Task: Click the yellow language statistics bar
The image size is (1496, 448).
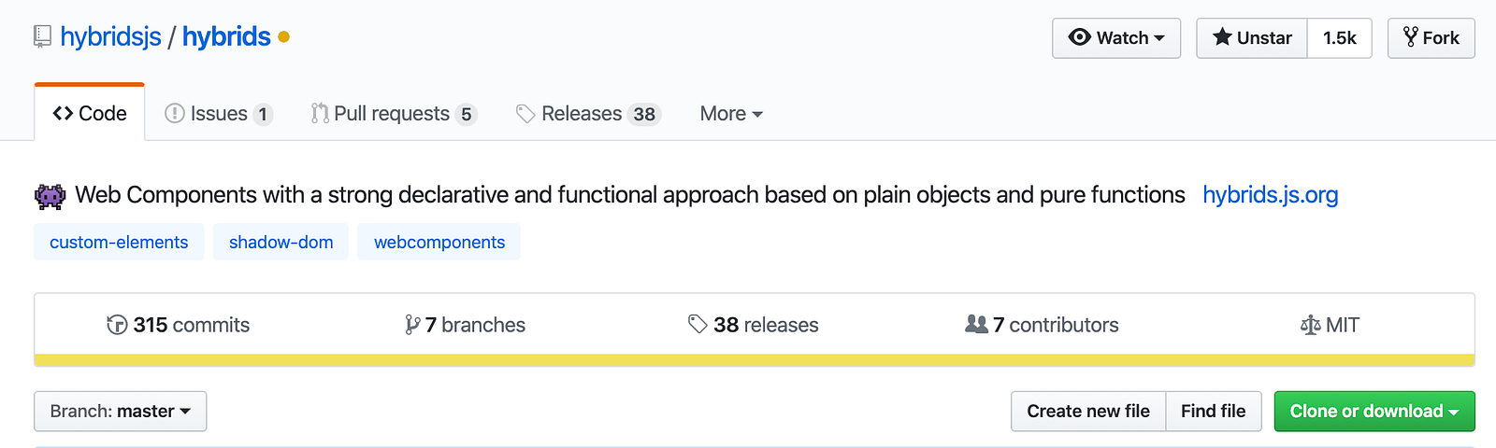Action: (755, 360)
